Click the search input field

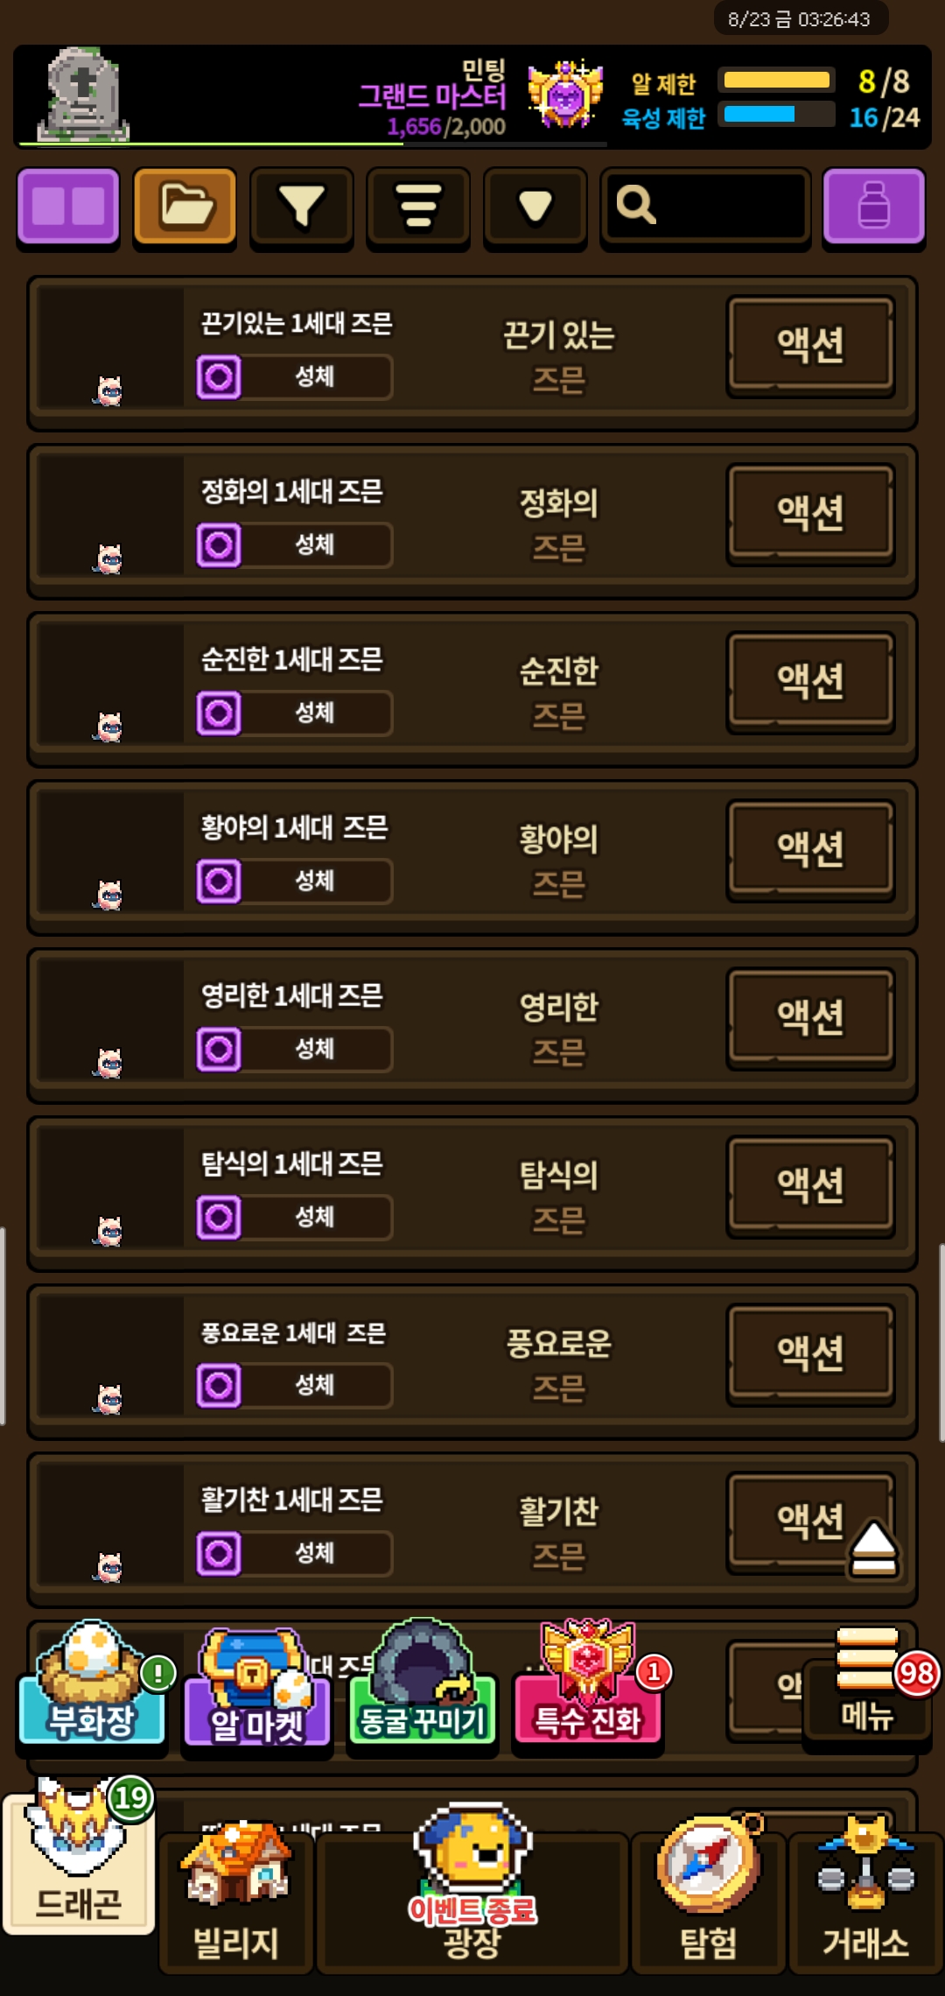(705, 207)
